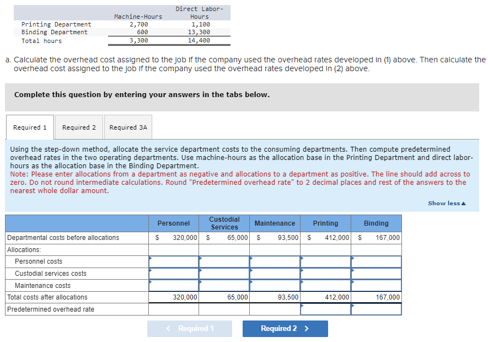Select Custodial services costs cell under Custodial Services
The width and height of the screenshot is (488, 342).
(224, 274)
